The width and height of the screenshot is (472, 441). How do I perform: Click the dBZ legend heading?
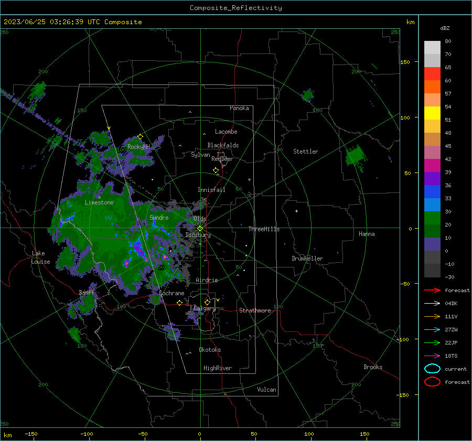click(445, 28)
